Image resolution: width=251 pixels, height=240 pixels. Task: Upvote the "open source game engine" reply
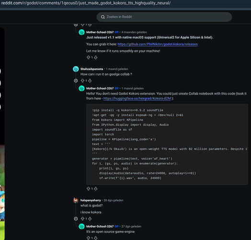(88, 238)
